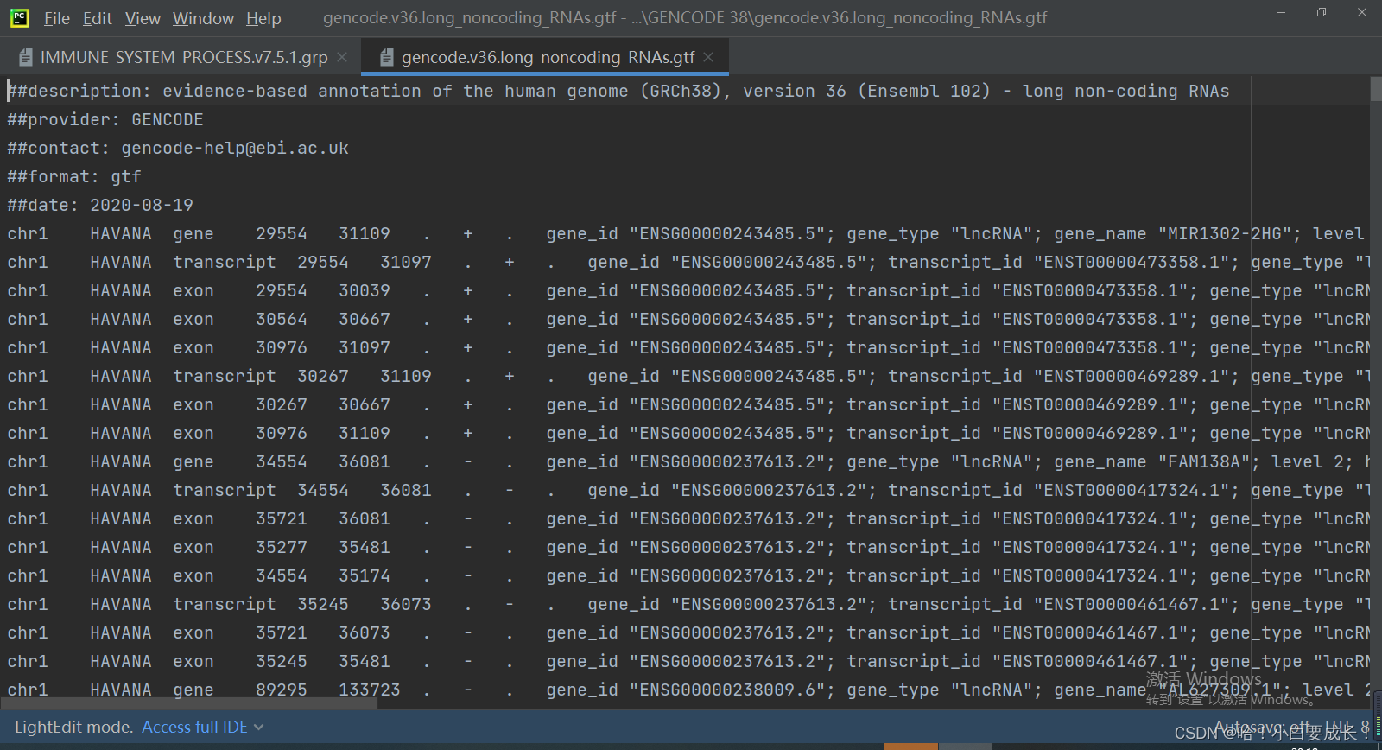Click start value 34554 in gene row
This screenshot has height=750, width=1382.
(282, 461)
